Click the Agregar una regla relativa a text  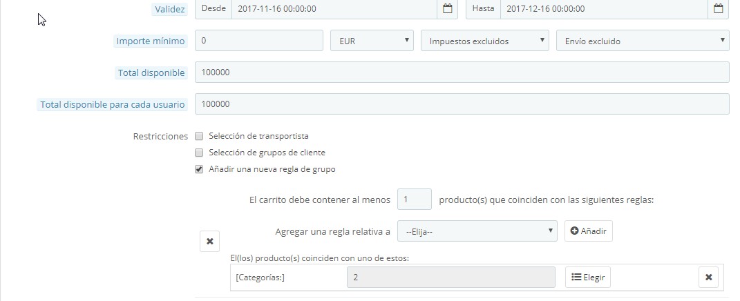pos(333,232)
